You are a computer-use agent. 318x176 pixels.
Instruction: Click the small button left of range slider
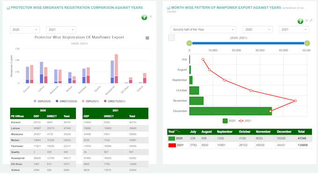172,38
